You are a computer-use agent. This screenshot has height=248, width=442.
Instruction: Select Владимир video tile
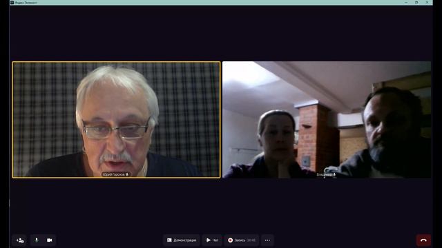coord(327,120)
